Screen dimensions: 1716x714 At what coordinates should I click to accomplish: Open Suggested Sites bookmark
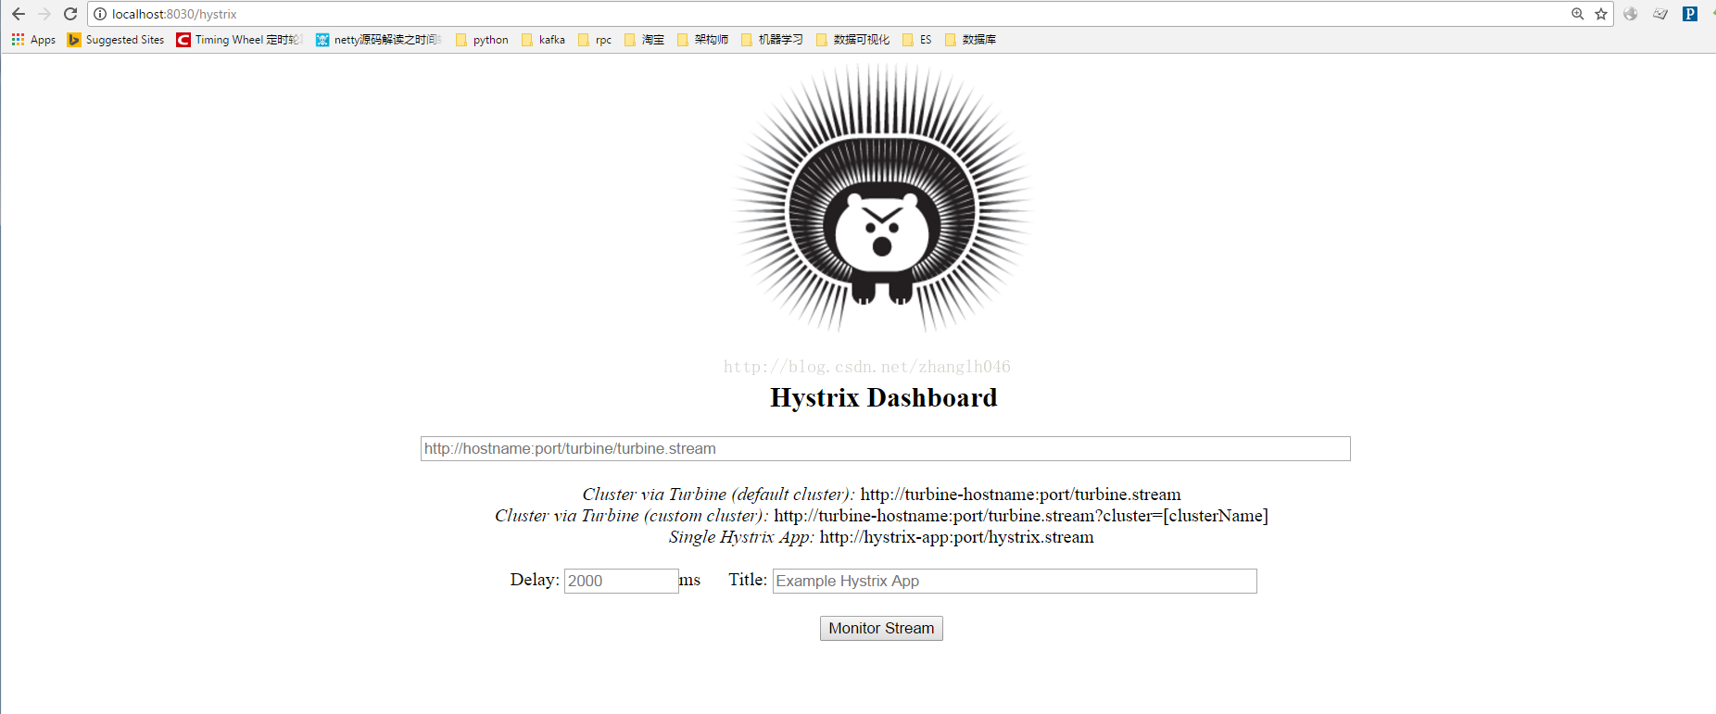click(x=116, y=40)
